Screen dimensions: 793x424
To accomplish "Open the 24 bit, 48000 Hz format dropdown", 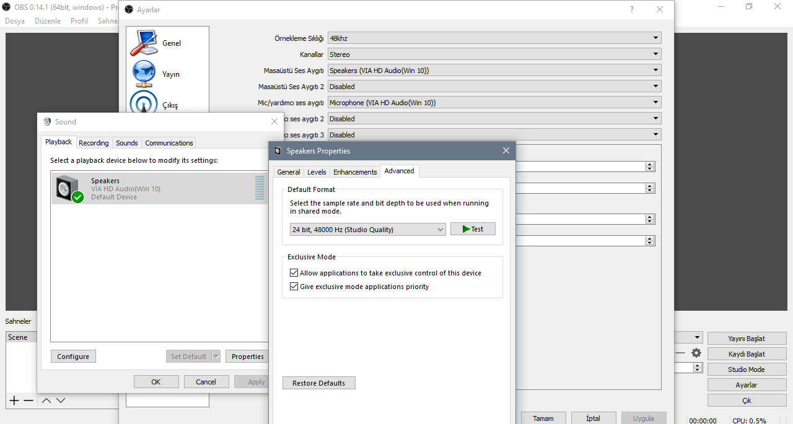I will pos(368,230).
